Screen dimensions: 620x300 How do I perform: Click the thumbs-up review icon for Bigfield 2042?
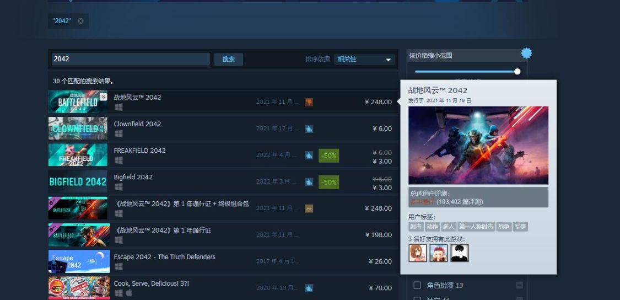pyautogui.click(x=309, y=181)
